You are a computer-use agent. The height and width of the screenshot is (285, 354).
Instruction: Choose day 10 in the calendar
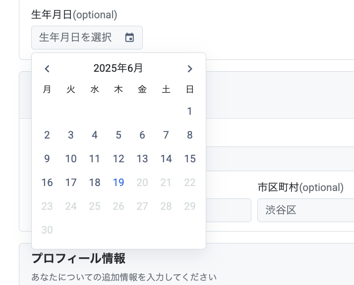point(71,159)
